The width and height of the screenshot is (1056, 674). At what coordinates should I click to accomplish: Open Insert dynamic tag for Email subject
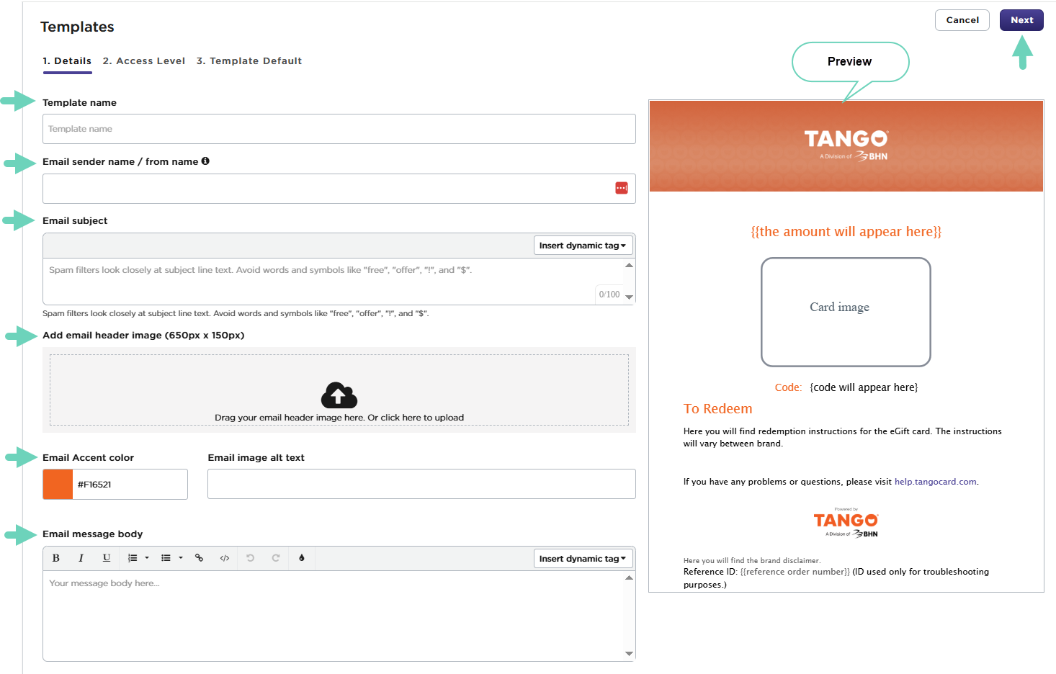(x=583, y=246)
